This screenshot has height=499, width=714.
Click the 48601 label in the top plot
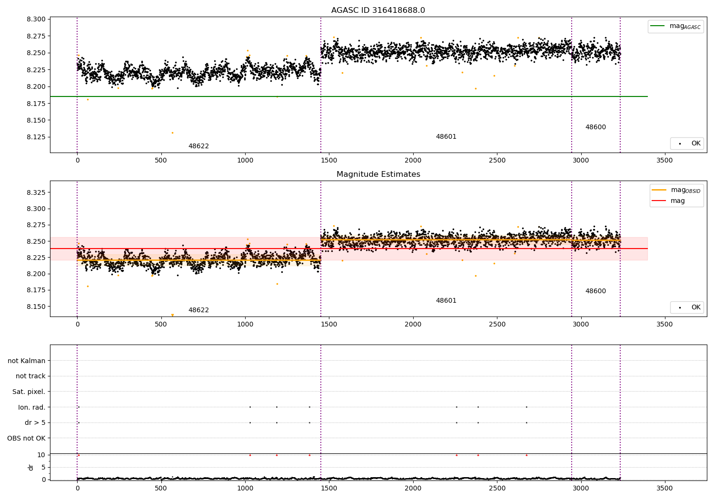point(446,137)
